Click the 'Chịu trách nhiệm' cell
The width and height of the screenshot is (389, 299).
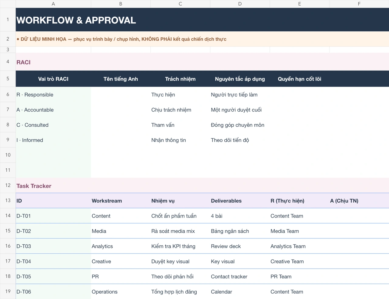[180, 110]
